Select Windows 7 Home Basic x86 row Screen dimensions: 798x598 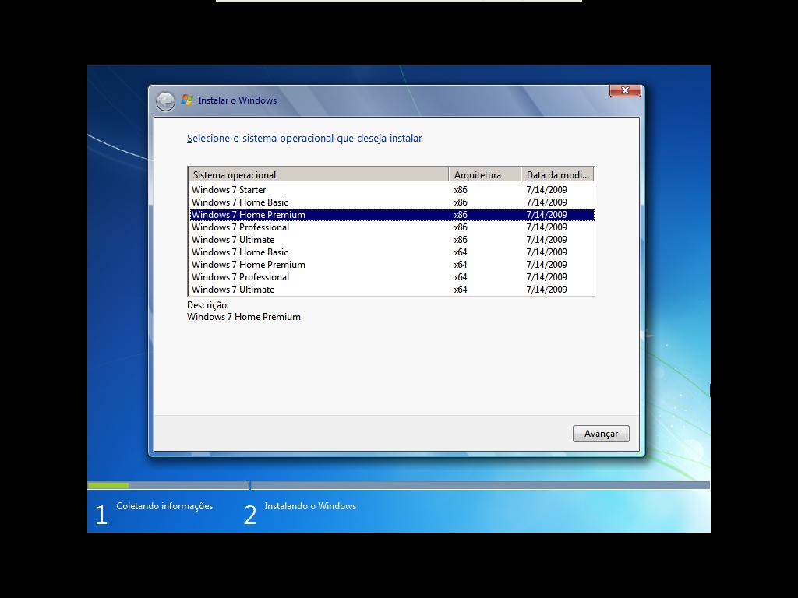point(392,202)
